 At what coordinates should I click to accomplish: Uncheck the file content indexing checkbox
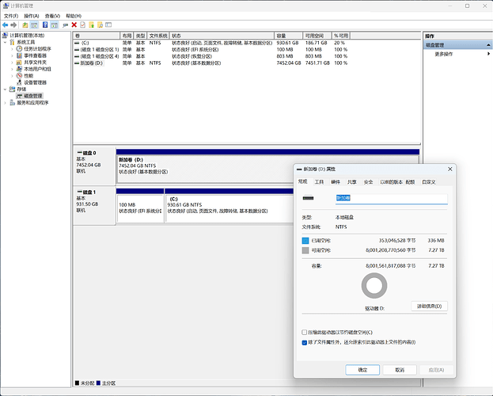click(x=305, y=342)
